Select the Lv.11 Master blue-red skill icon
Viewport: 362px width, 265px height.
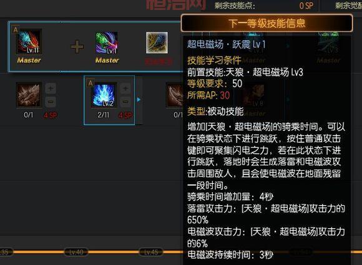click(29, 41)
